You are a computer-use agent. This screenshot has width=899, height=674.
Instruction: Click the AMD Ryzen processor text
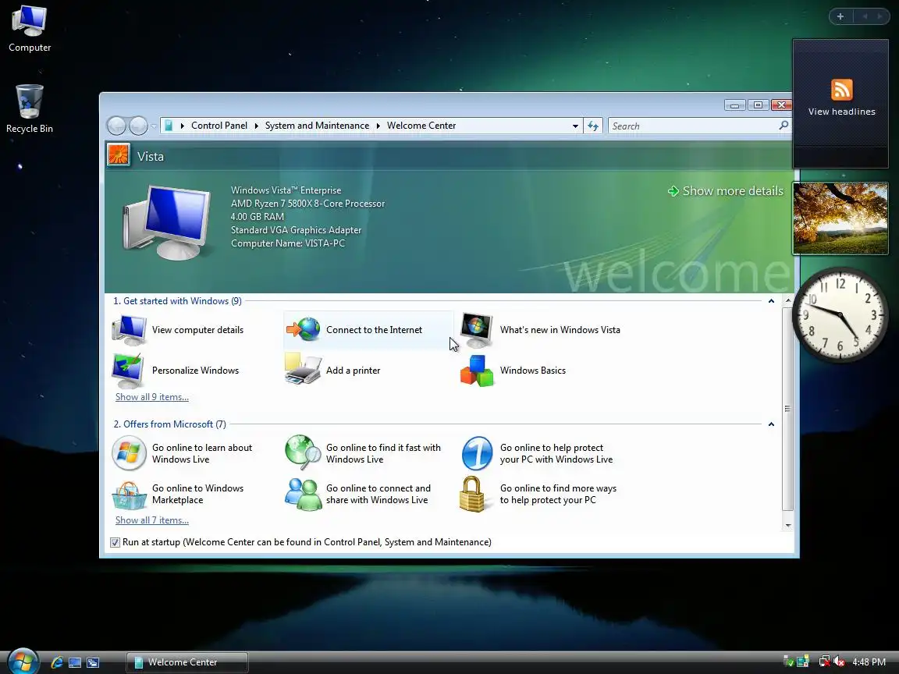(308, 204)
